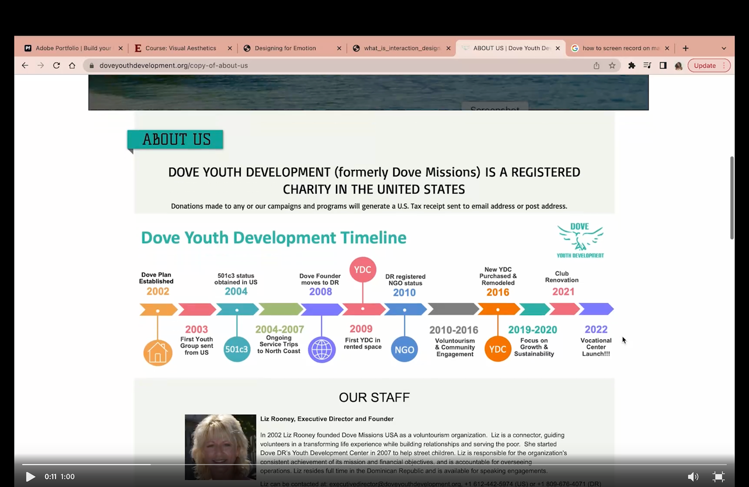Go back with browser back arrow
The image size is (749, 487).
[25, 66]
